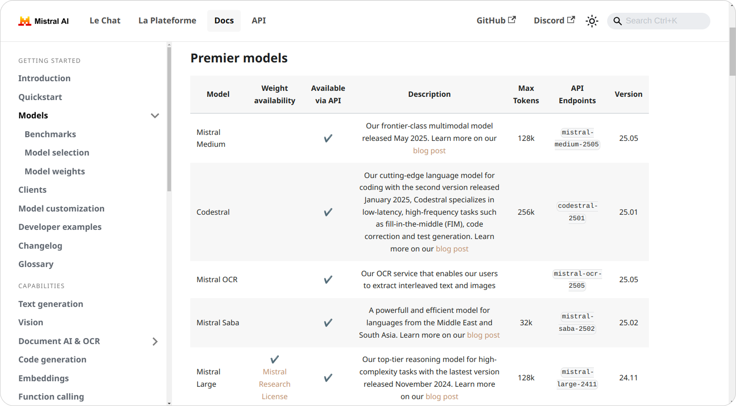The height and width of the screenshot is (406, 736).
Task: Open Model customization page
Action: pyautogui.click(x=61, y=209)
